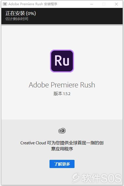Select the Adobe Premiere Rush product name
The width and height of the screenshot is (124, 186).
click(x=62, y=85)
